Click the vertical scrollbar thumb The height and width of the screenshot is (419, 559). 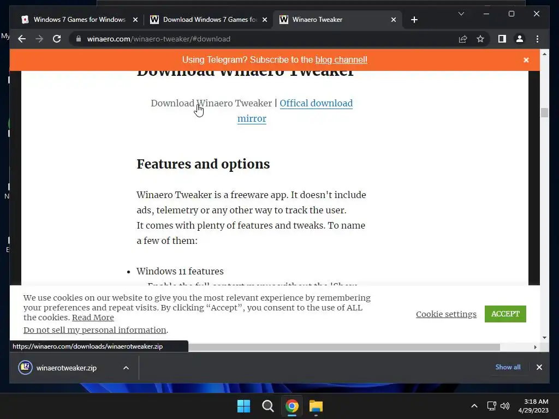click(544, 112)
